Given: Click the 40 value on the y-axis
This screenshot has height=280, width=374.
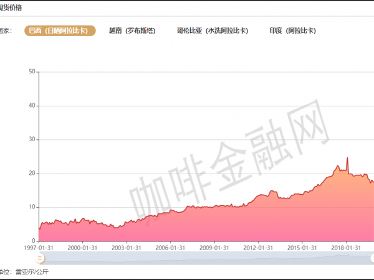Looking at the screenshot, I should pyautogui.click(x=32, y=106).
